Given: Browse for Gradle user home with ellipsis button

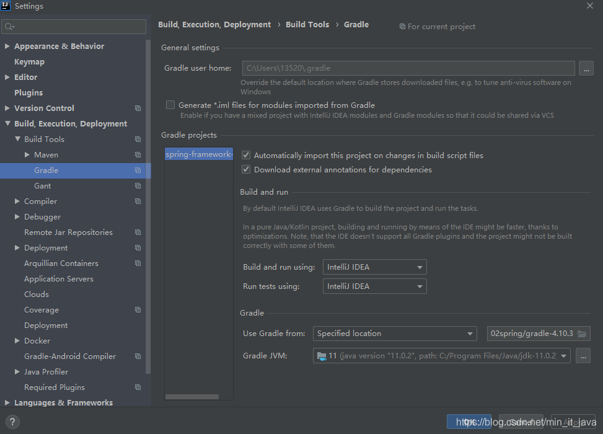Looking at the screenshot, I should (586, 68).
